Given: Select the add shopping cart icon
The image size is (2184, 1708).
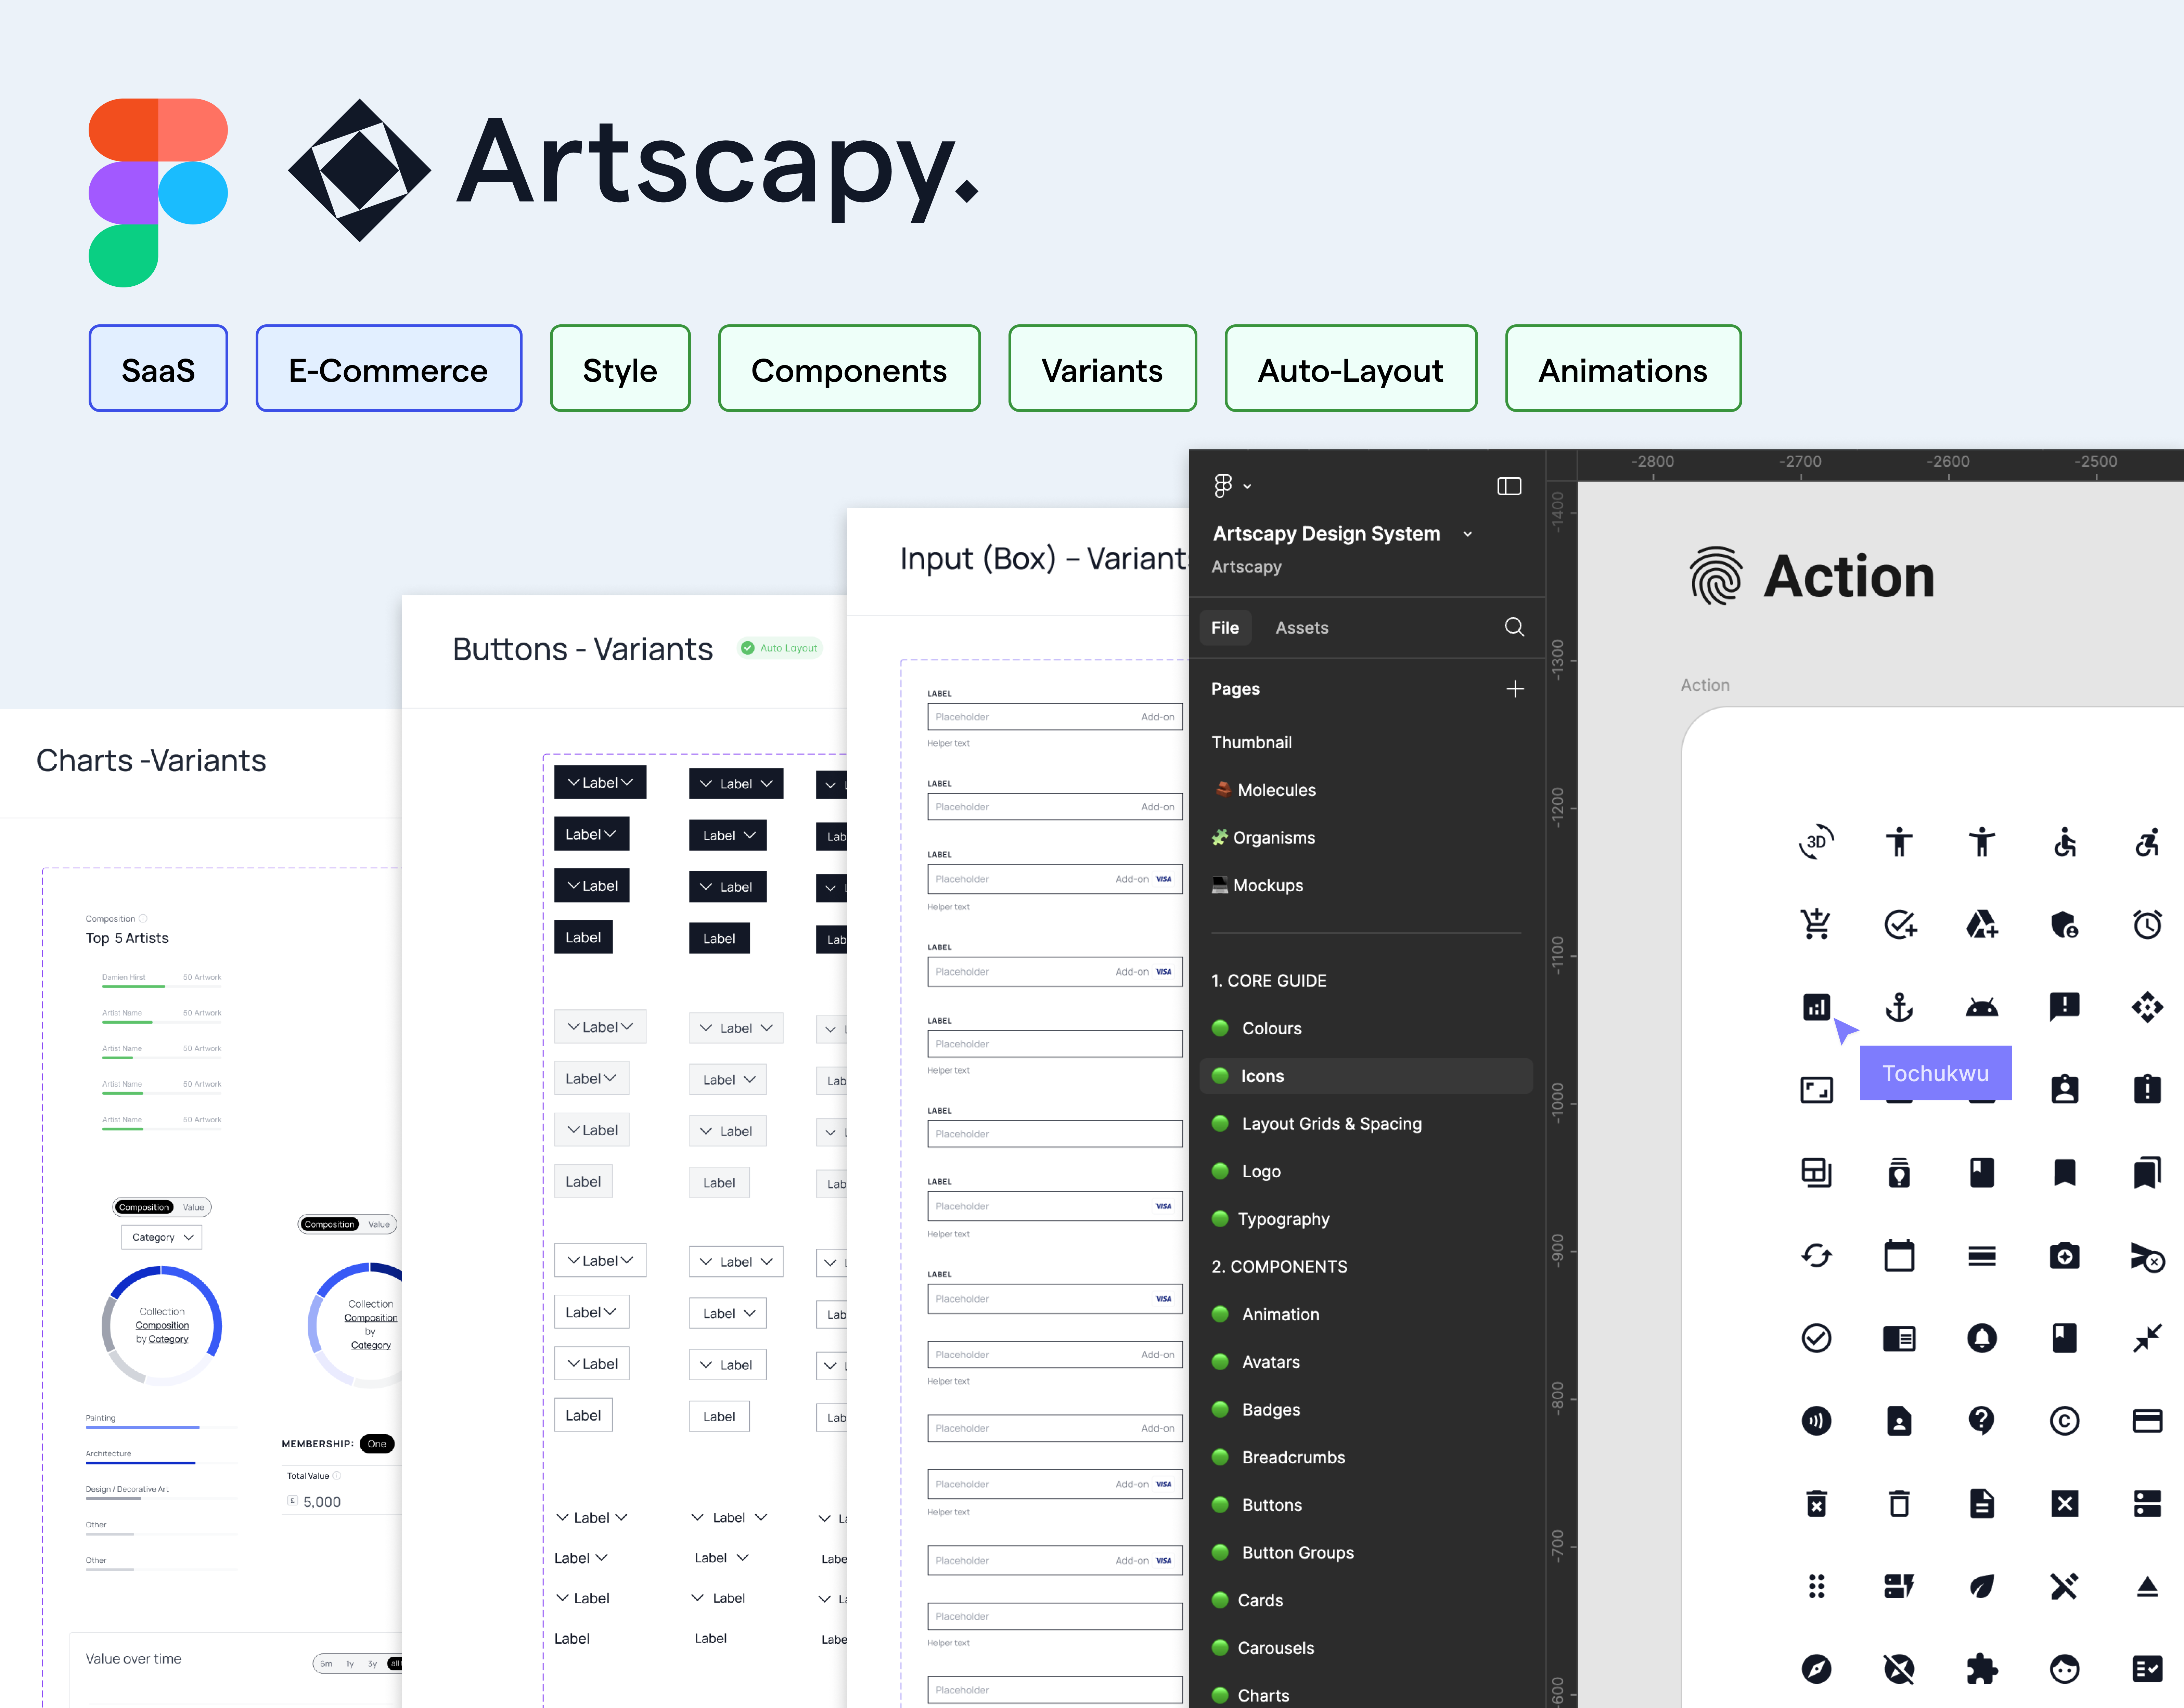Looking at the screenshot, I should coord(1816,924).
